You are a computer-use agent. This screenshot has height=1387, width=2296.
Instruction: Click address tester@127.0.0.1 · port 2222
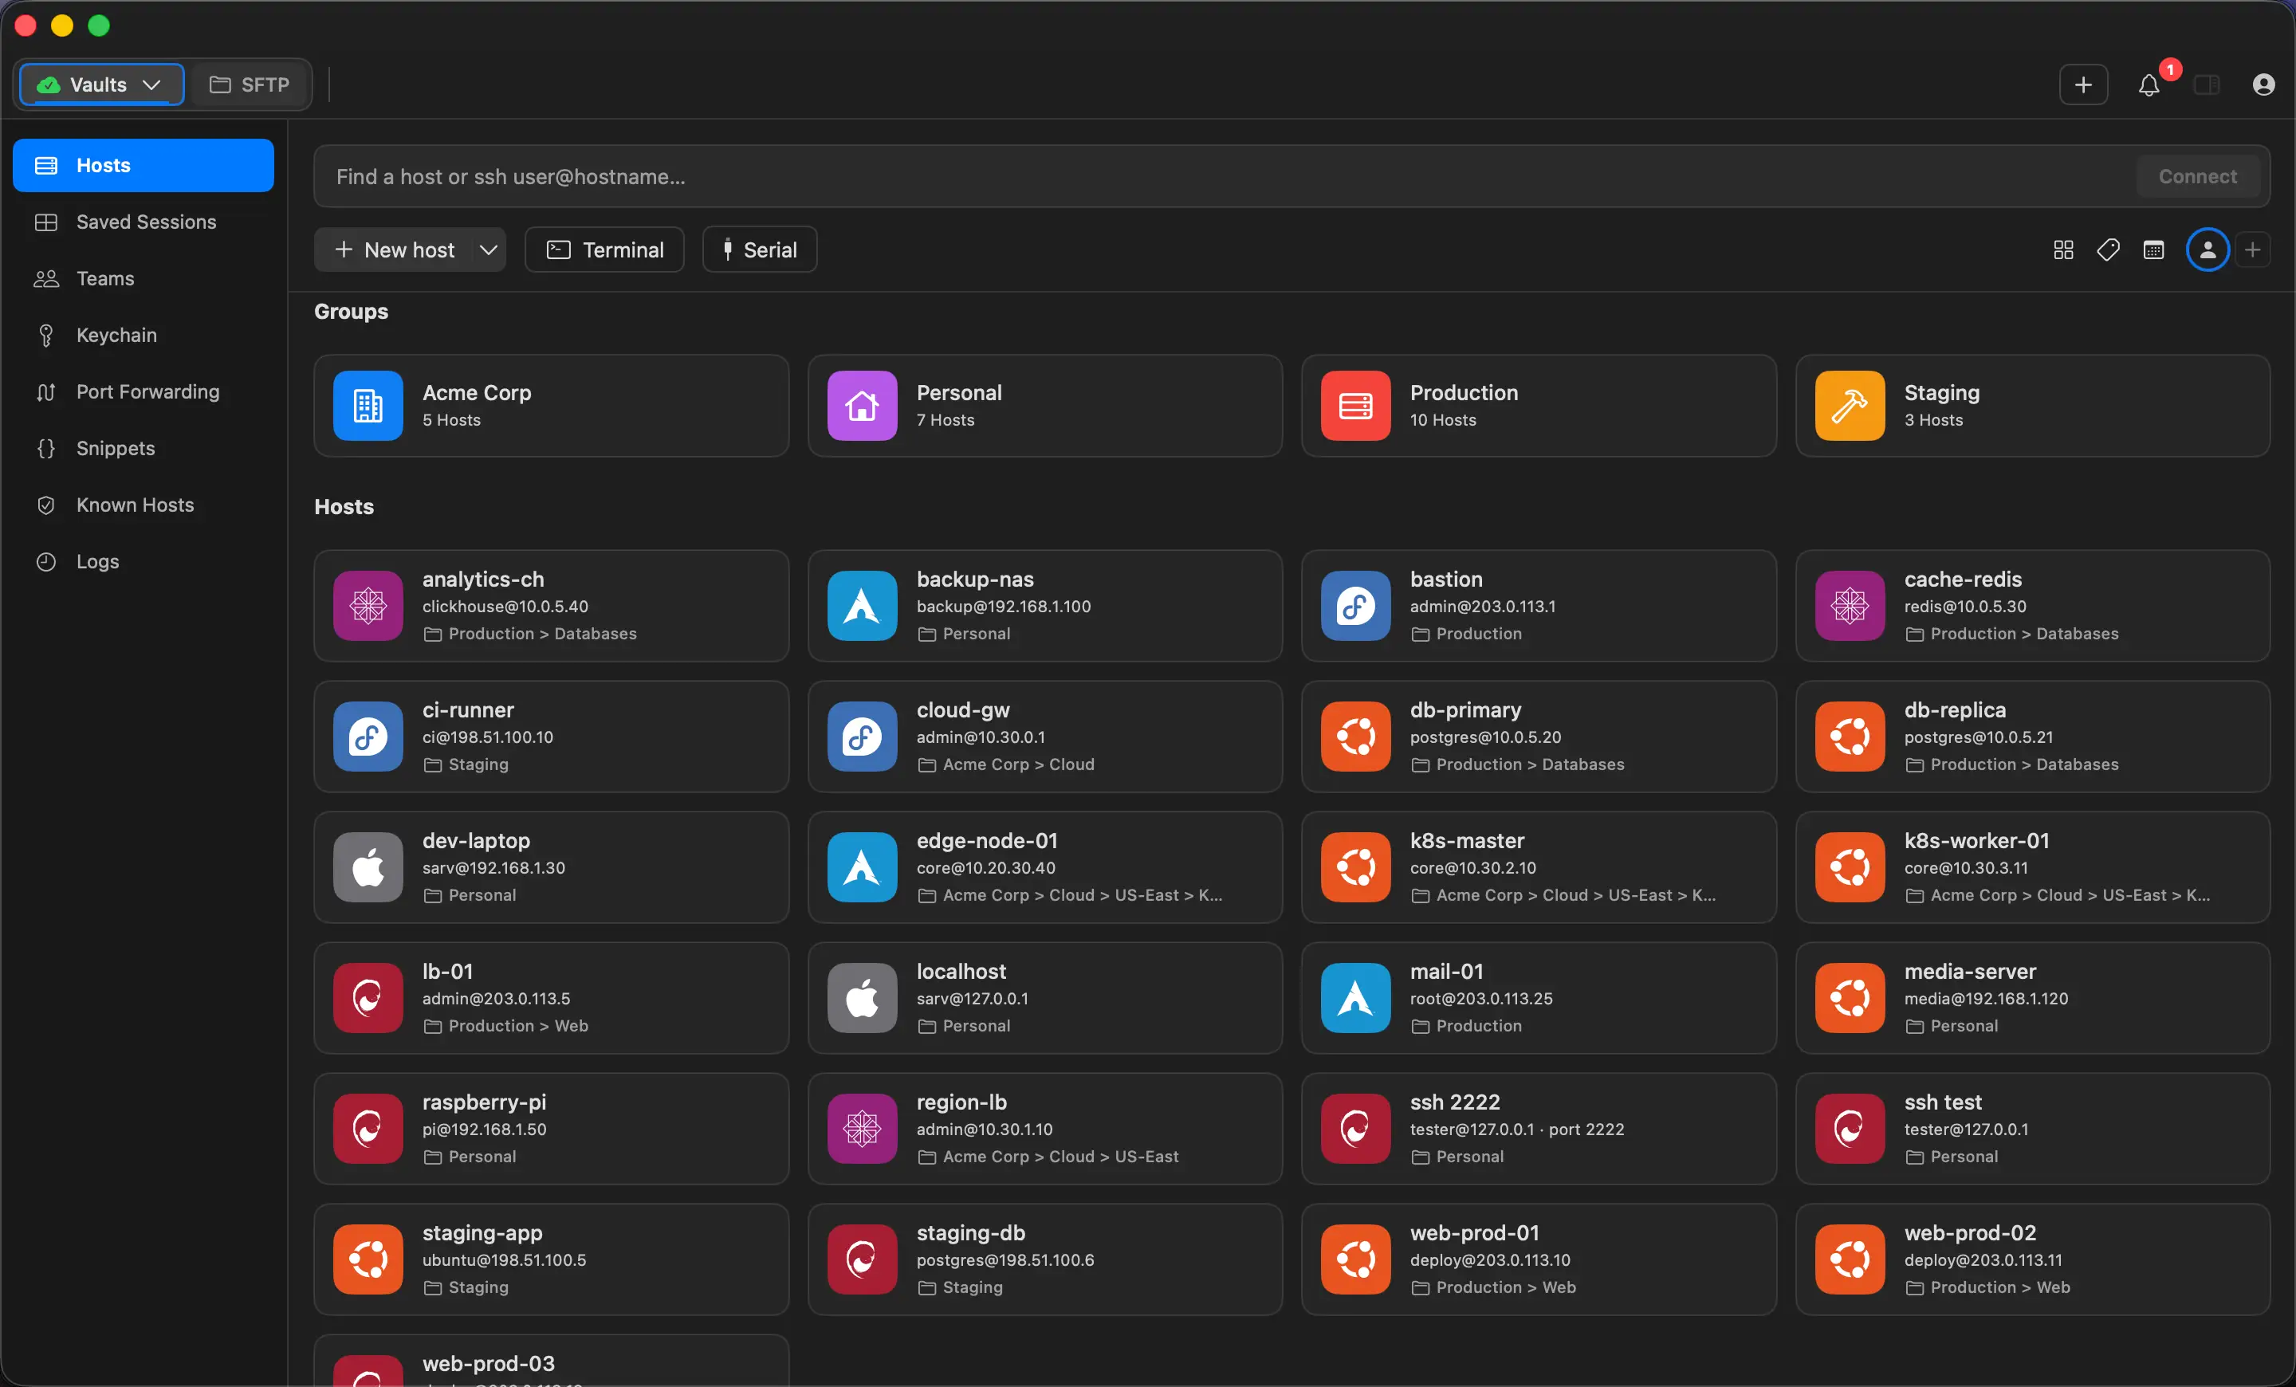[x=1516, y=1129]
